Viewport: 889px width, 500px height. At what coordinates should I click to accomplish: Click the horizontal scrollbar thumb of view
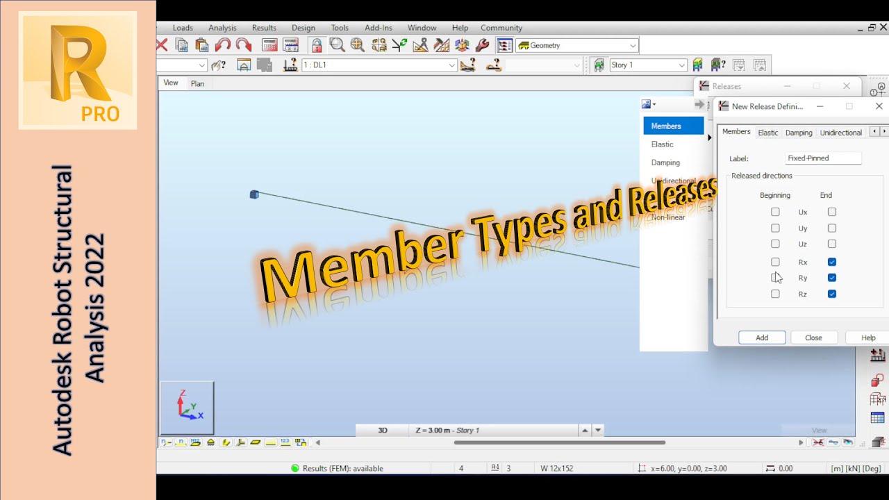(x=560, y=442)
